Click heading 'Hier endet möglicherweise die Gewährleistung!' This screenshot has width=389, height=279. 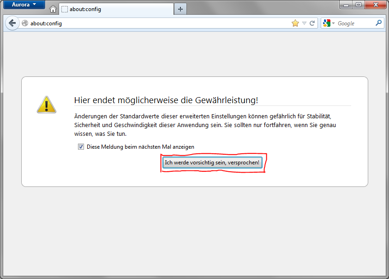(x=166, y=100)
